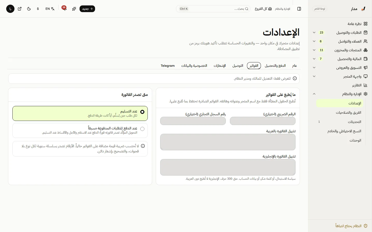Open notifications bell showing 25
The image size is (372, 232).
pos(65,9)
